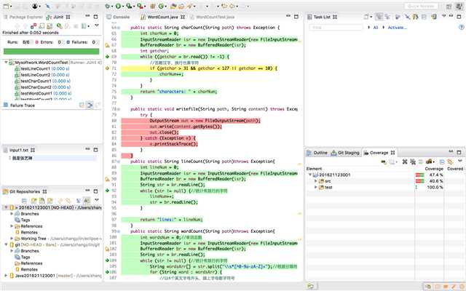
Task: Select testLineCount1 test result
Action: click(42, 68)
